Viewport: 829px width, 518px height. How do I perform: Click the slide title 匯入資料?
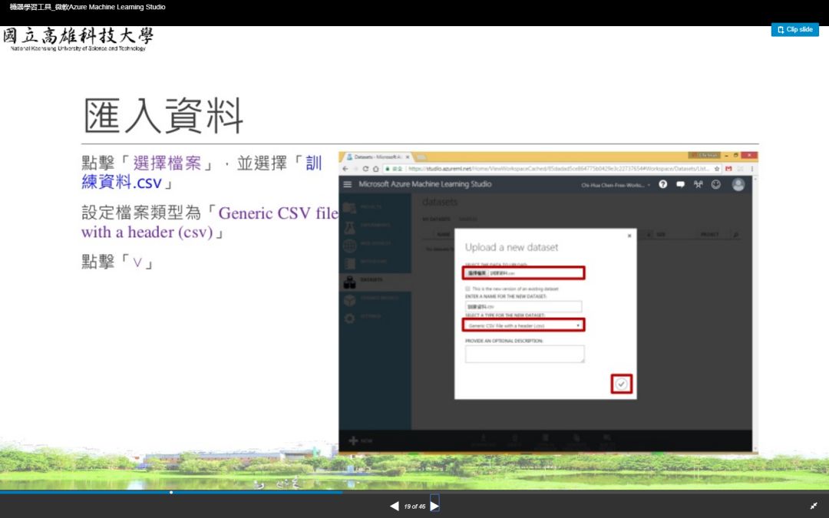click(164, 116)
